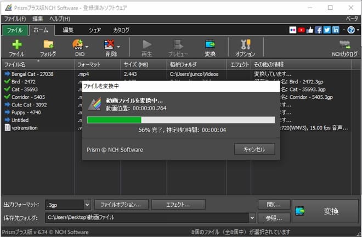362x237 pixels.
Task: Click the キャンセル button in dialog
Action: (254, 149)
